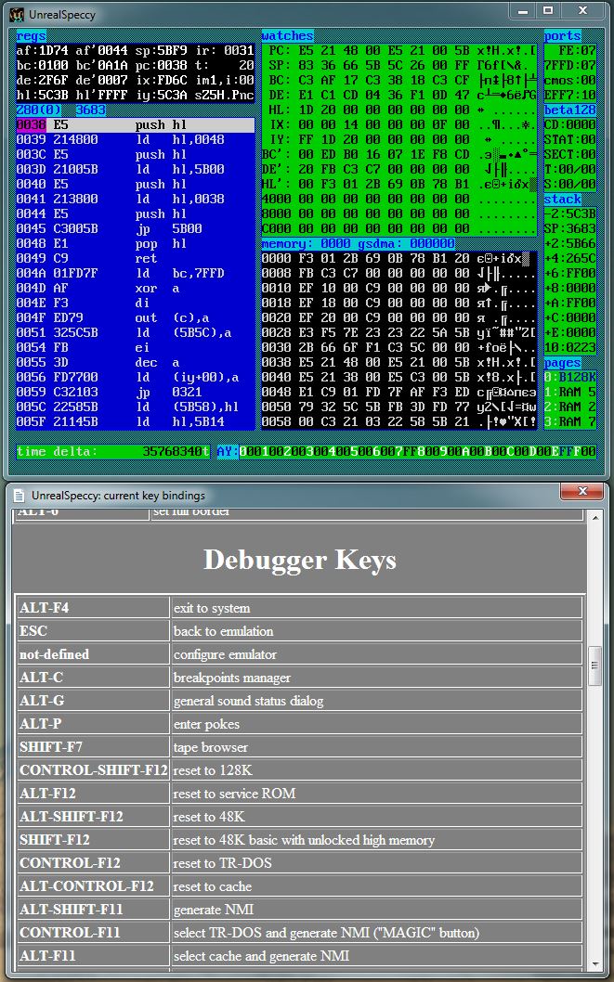Viewport: 614px width, 982px height.
Task: Click the 'sp:5BF9' register value
Action: [x=161, y=50]
